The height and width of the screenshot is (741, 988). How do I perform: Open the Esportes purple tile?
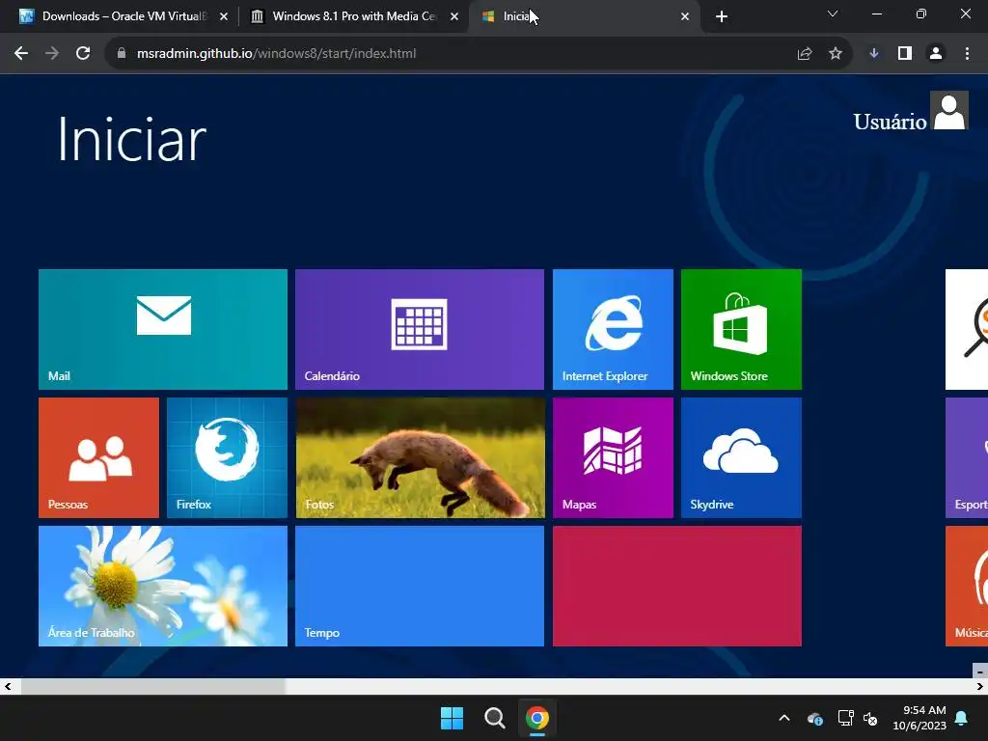pos(967,457)
